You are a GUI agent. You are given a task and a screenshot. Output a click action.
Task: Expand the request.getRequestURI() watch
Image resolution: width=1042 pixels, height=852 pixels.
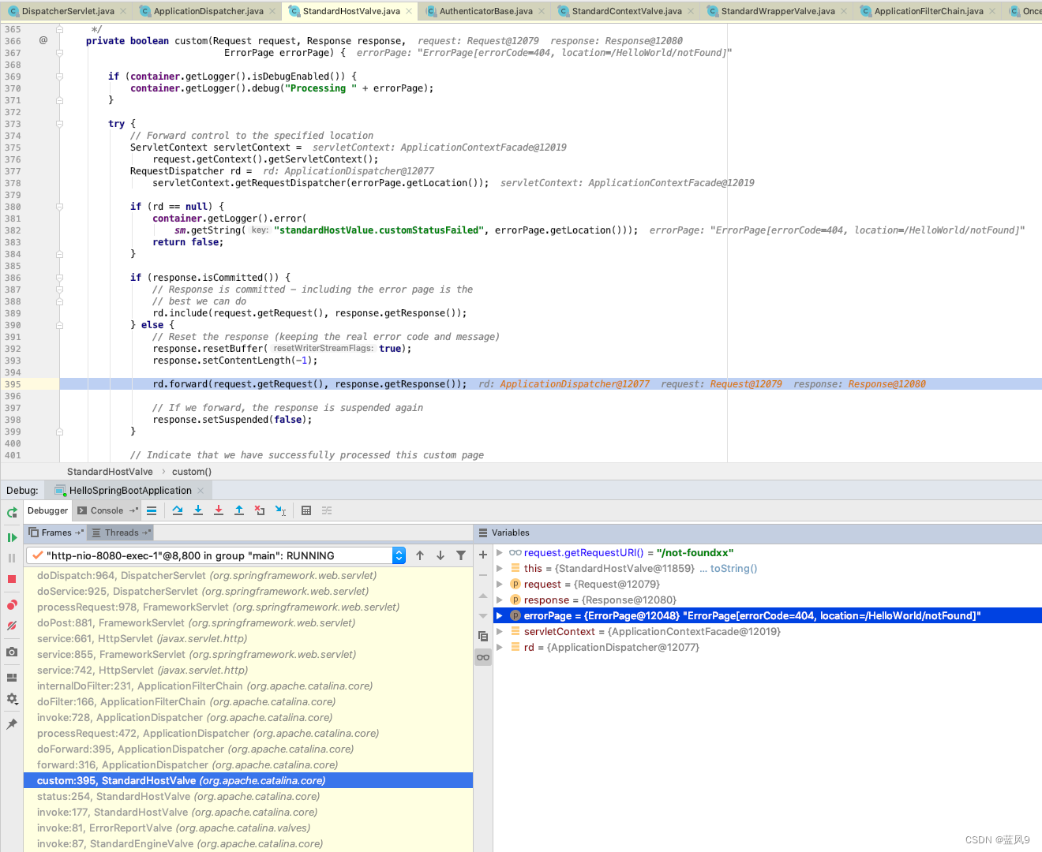coord(499,552)
